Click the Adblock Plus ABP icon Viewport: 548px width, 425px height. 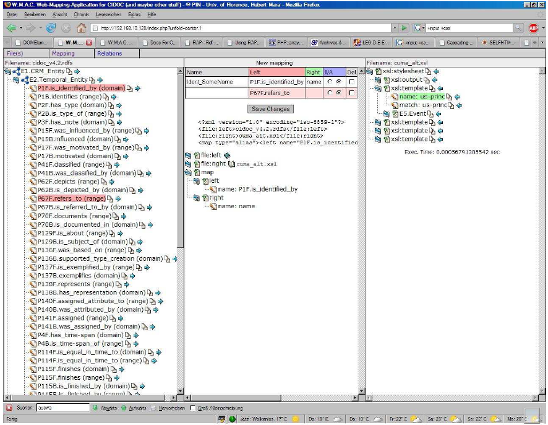tap(533, 28)
